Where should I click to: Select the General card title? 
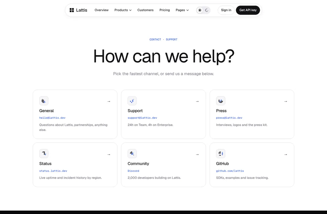pos(46,111)
